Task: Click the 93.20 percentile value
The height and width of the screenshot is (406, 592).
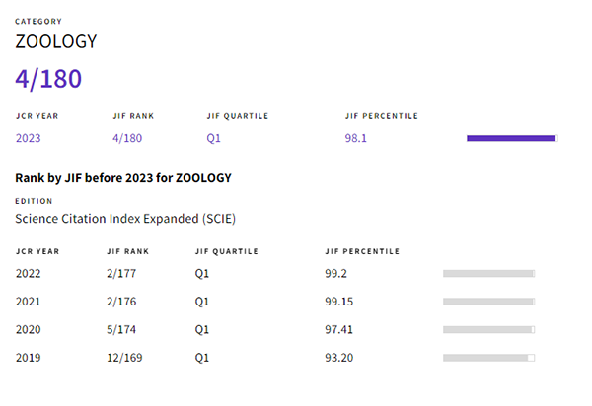Action: [340, 357]
